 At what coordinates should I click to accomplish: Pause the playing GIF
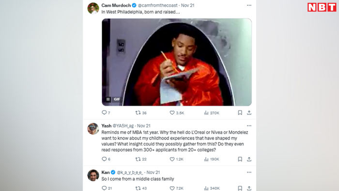pyautogui.click(x=108, y=99)
